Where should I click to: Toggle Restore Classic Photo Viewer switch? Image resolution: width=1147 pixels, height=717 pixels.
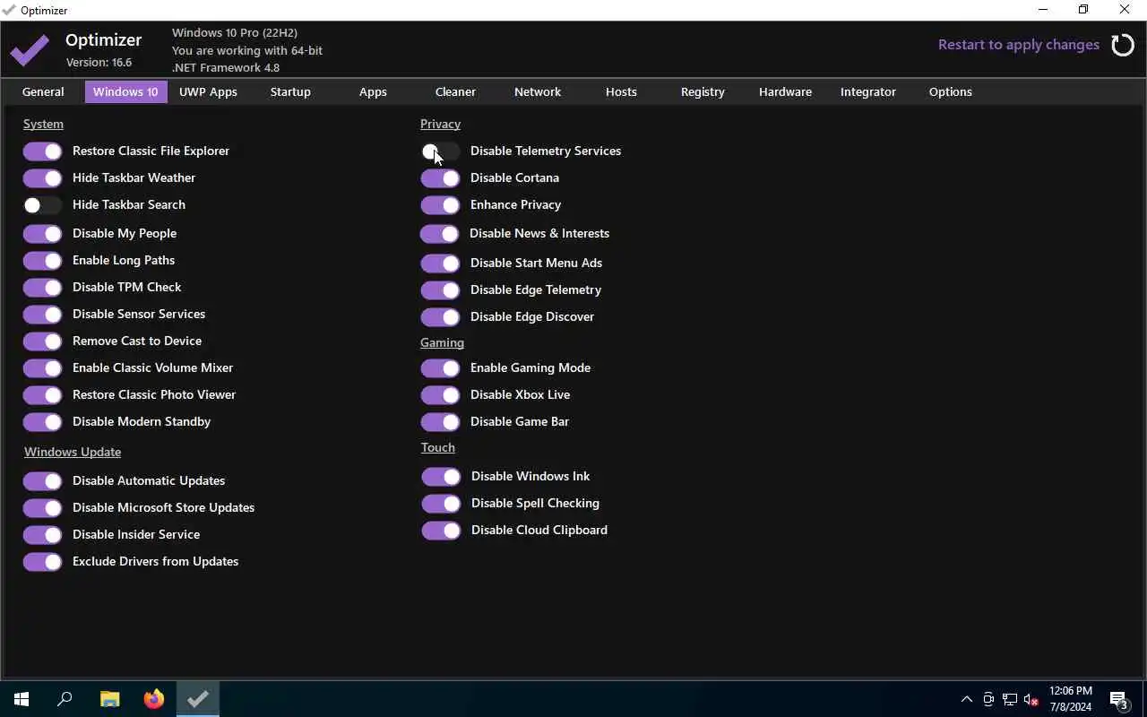pos(42,395)
